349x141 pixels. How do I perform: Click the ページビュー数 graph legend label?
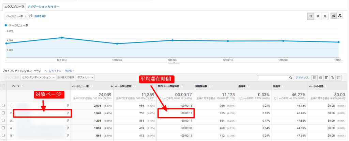pyautogui.click(x=18, y=25)
